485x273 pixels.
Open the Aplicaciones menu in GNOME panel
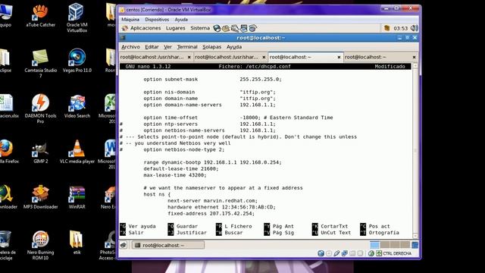(145, 28)
